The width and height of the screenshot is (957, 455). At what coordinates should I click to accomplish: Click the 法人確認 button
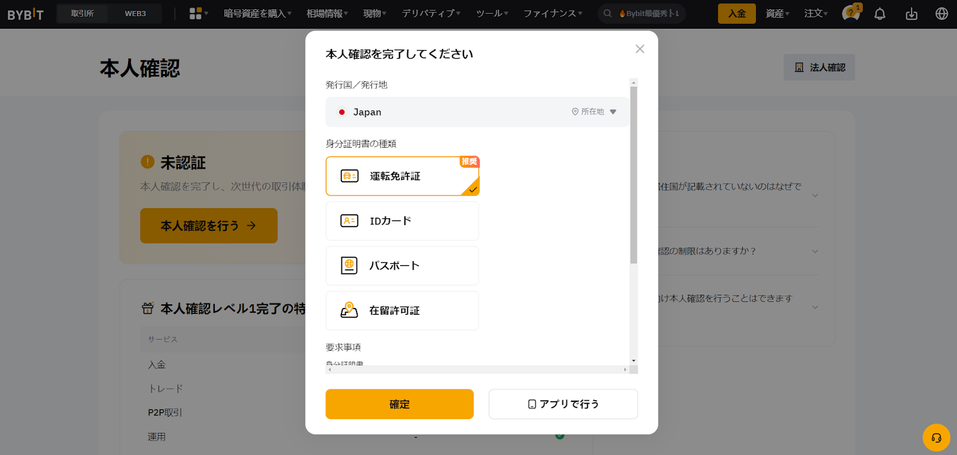819,68
